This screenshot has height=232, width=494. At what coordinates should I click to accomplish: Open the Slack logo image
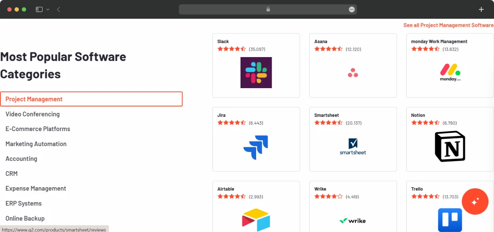click(256, 72)
